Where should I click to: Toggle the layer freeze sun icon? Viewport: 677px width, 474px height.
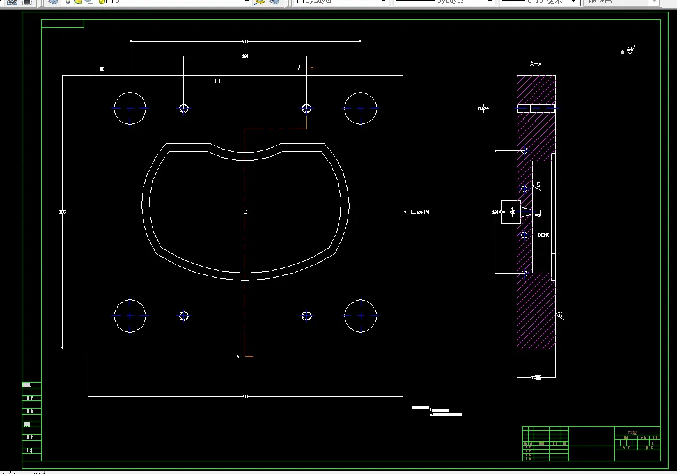[78, 2]
